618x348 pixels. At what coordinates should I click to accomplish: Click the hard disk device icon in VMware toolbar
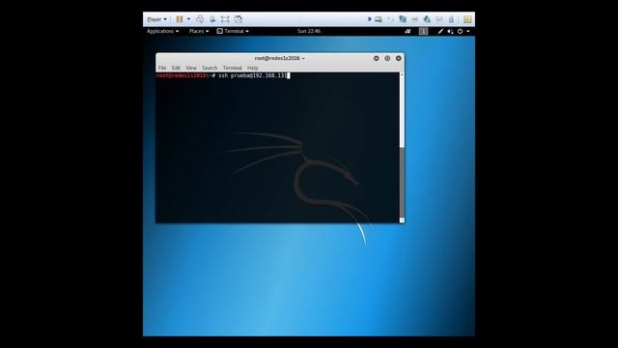coord(379,19)
